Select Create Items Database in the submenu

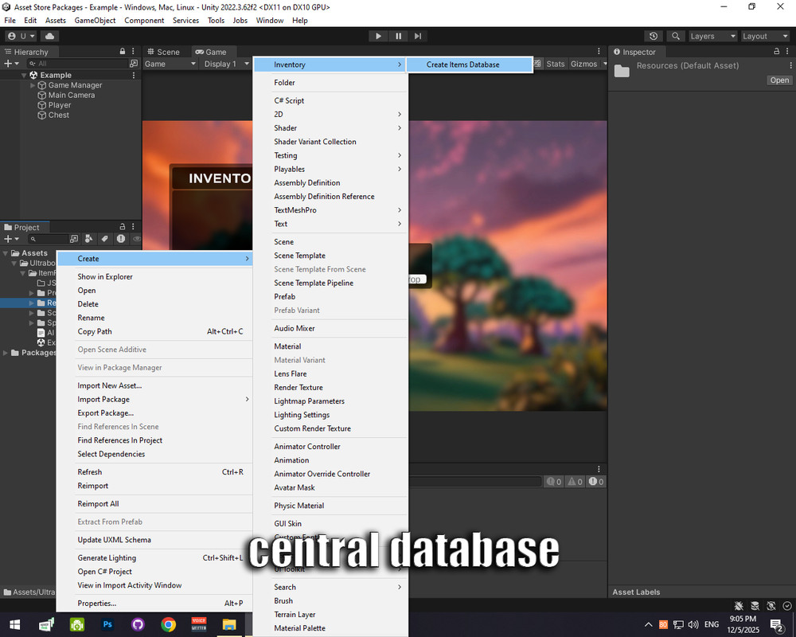[x=462, y=64]
